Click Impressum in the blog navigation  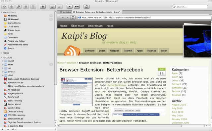click(95, 26)
